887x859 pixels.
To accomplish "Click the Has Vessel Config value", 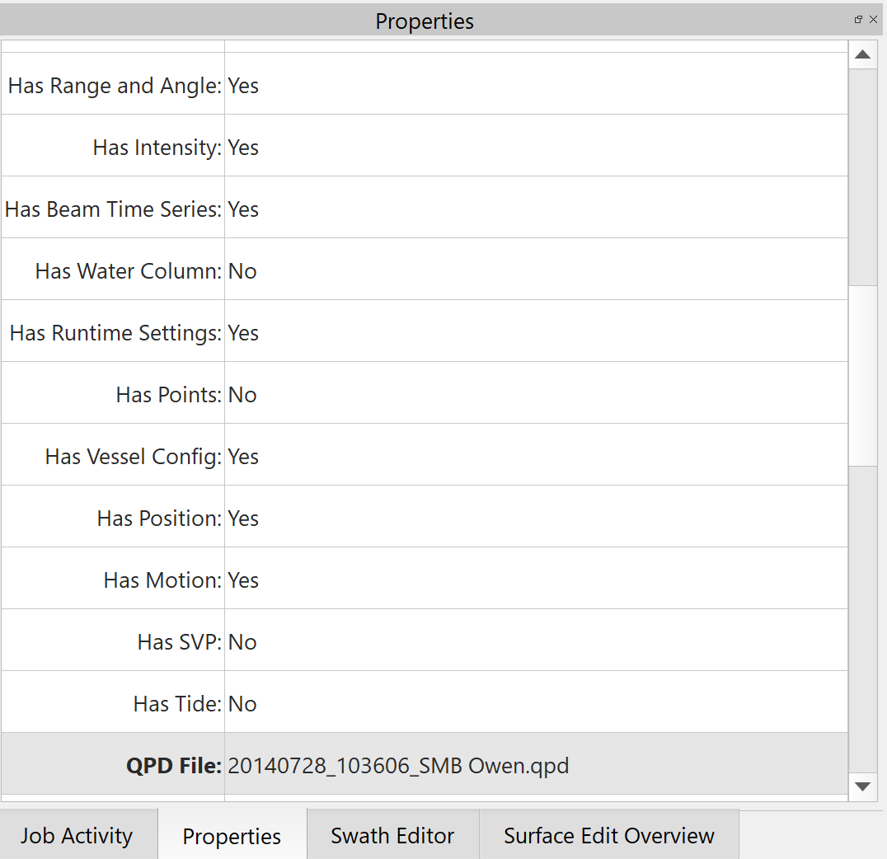I will tap(243, 457).
